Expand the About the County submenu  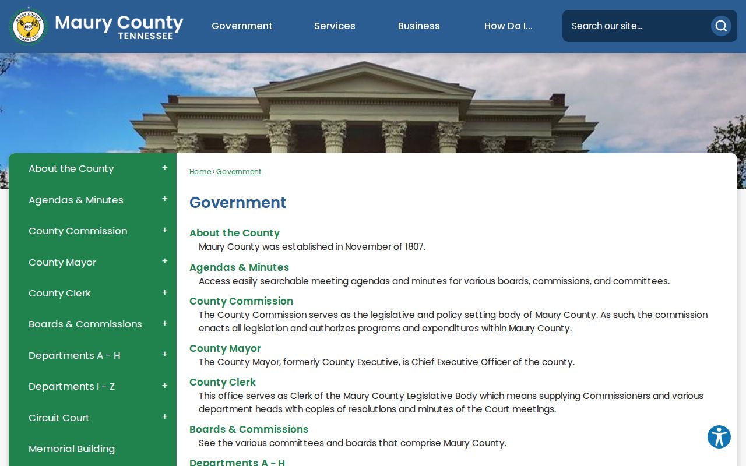coord(165,168)
